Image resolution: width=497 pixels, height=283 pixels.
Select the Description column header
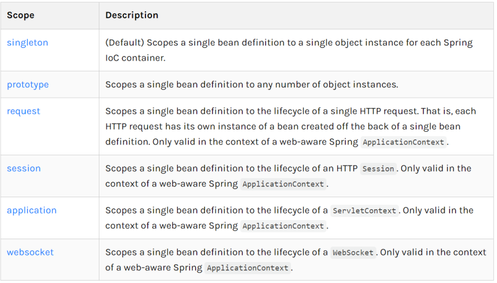coord(132,15)
